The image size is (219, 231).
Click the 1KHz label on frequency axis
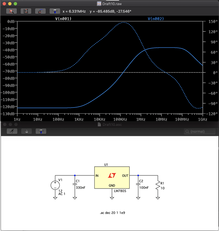pos(79,120)
